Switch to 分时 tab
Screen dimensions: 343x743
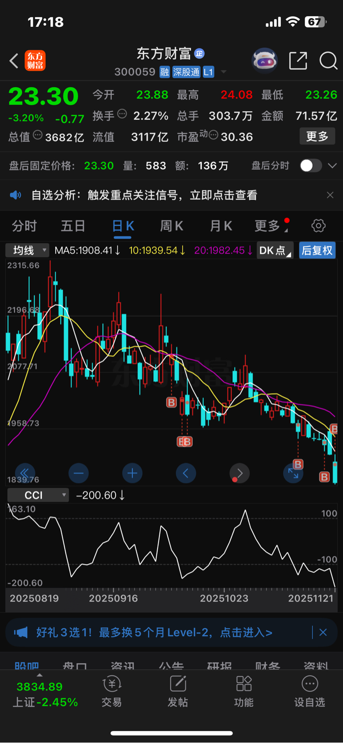[x=24, y=226]
